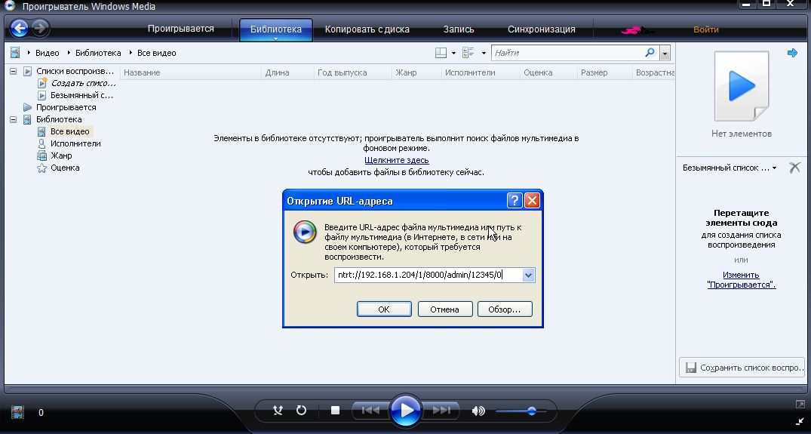Viewport: 811px width, 434px height.
Task: Click the view options list icon
Action: tap(468, 53)
